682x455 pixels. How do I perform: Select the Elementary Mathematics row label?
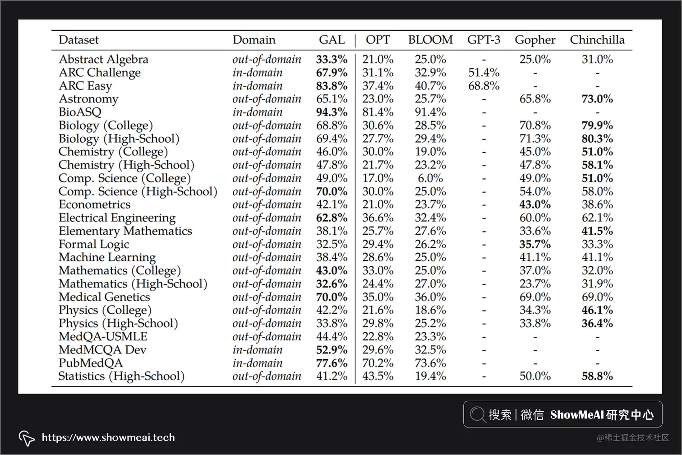(125, 231)
